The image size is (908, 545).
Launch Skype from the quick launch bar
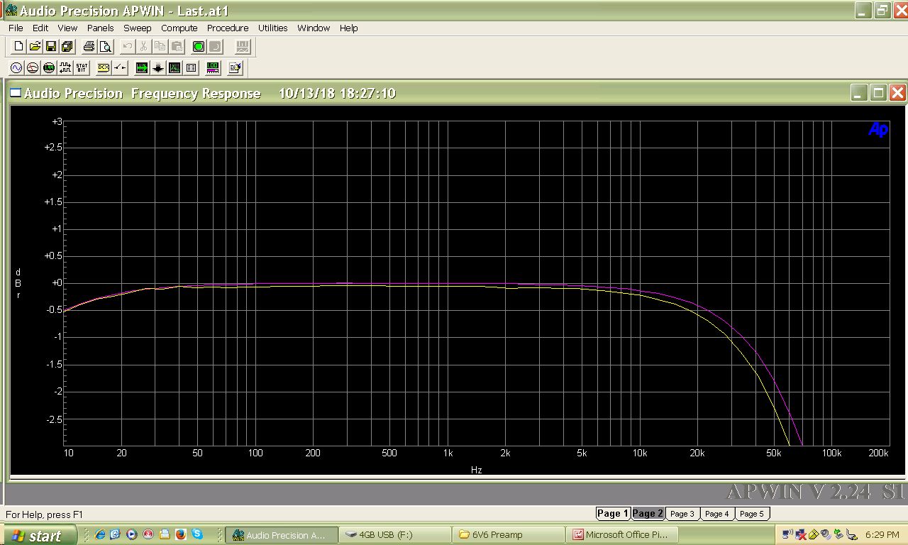[197, 534]
